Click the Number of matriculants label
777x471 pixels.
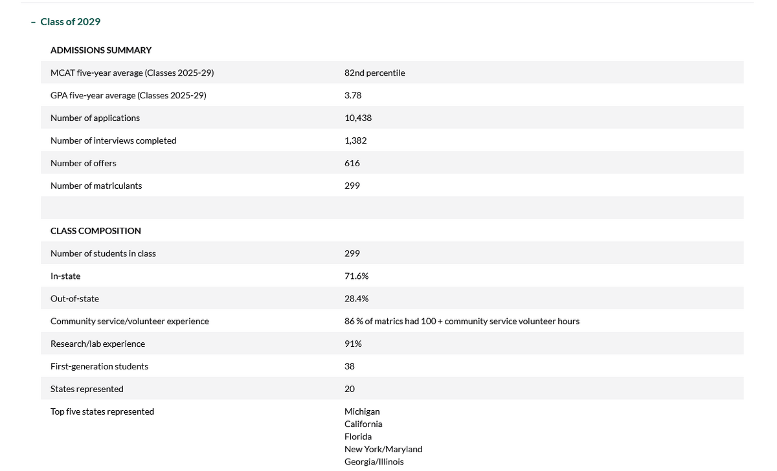click(x=96, y=186)
